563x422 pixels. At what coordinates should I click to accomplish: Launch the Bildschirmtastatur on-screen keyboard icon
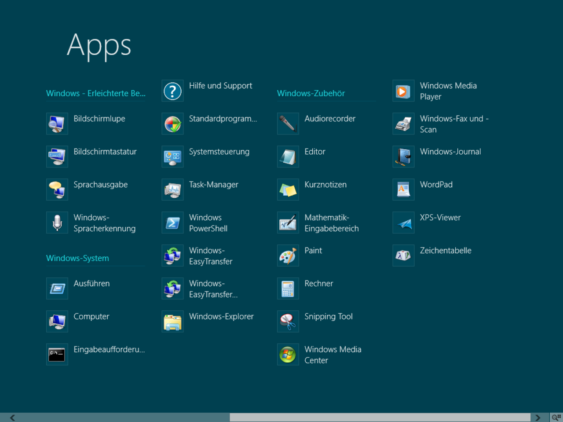(57, 156)
